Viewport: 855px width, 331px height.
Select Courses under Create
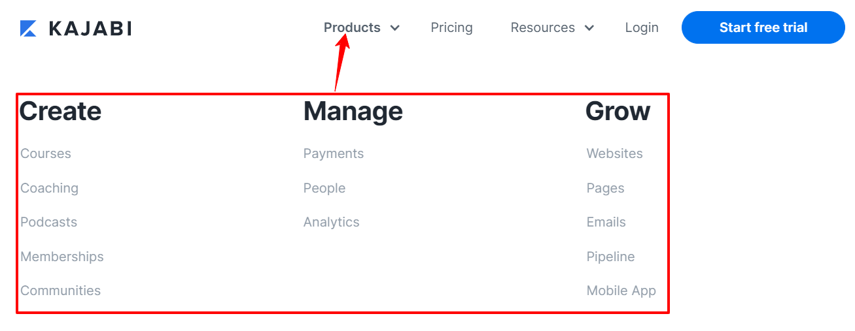[x=46, y=153]
